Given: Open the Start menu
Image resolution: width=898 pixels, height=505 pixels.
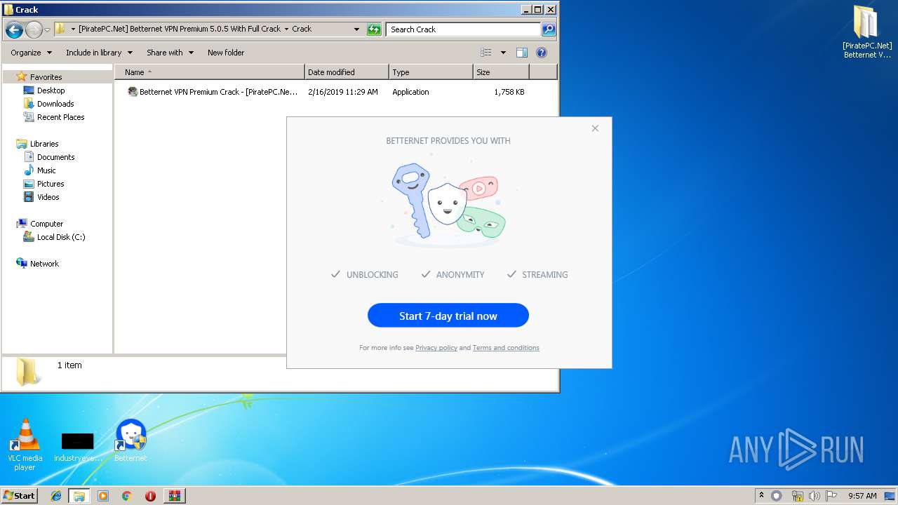Looking at the screenshot, I should (x=19, y=496).
